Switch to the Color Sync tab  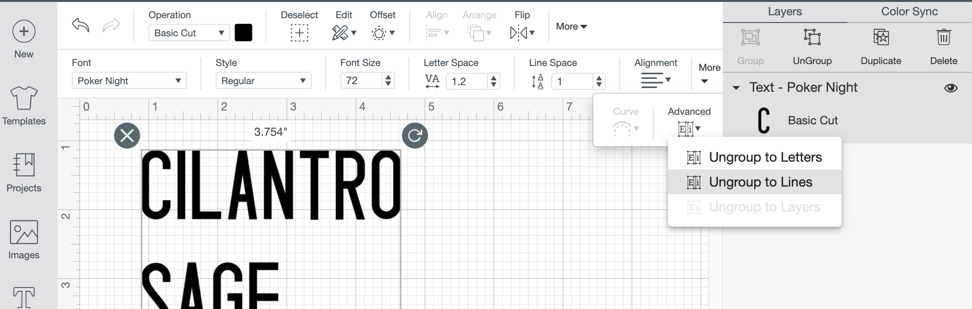click(x=909, y=11)
